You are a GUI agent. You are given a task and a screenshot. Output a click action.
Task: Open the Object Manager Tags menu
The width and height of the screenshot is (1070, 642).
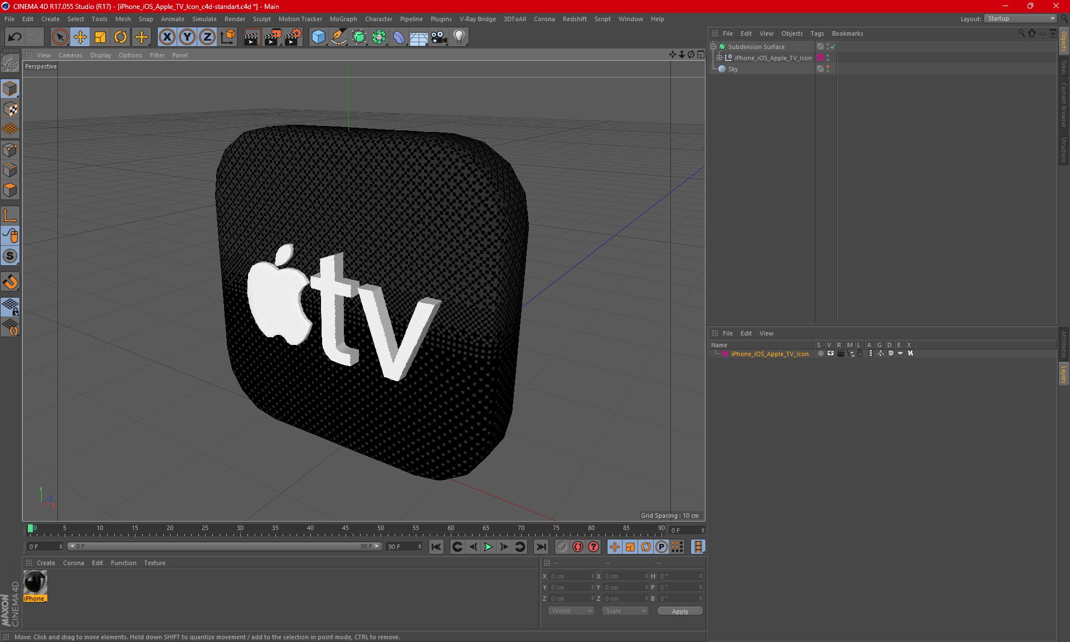point(817,33)
